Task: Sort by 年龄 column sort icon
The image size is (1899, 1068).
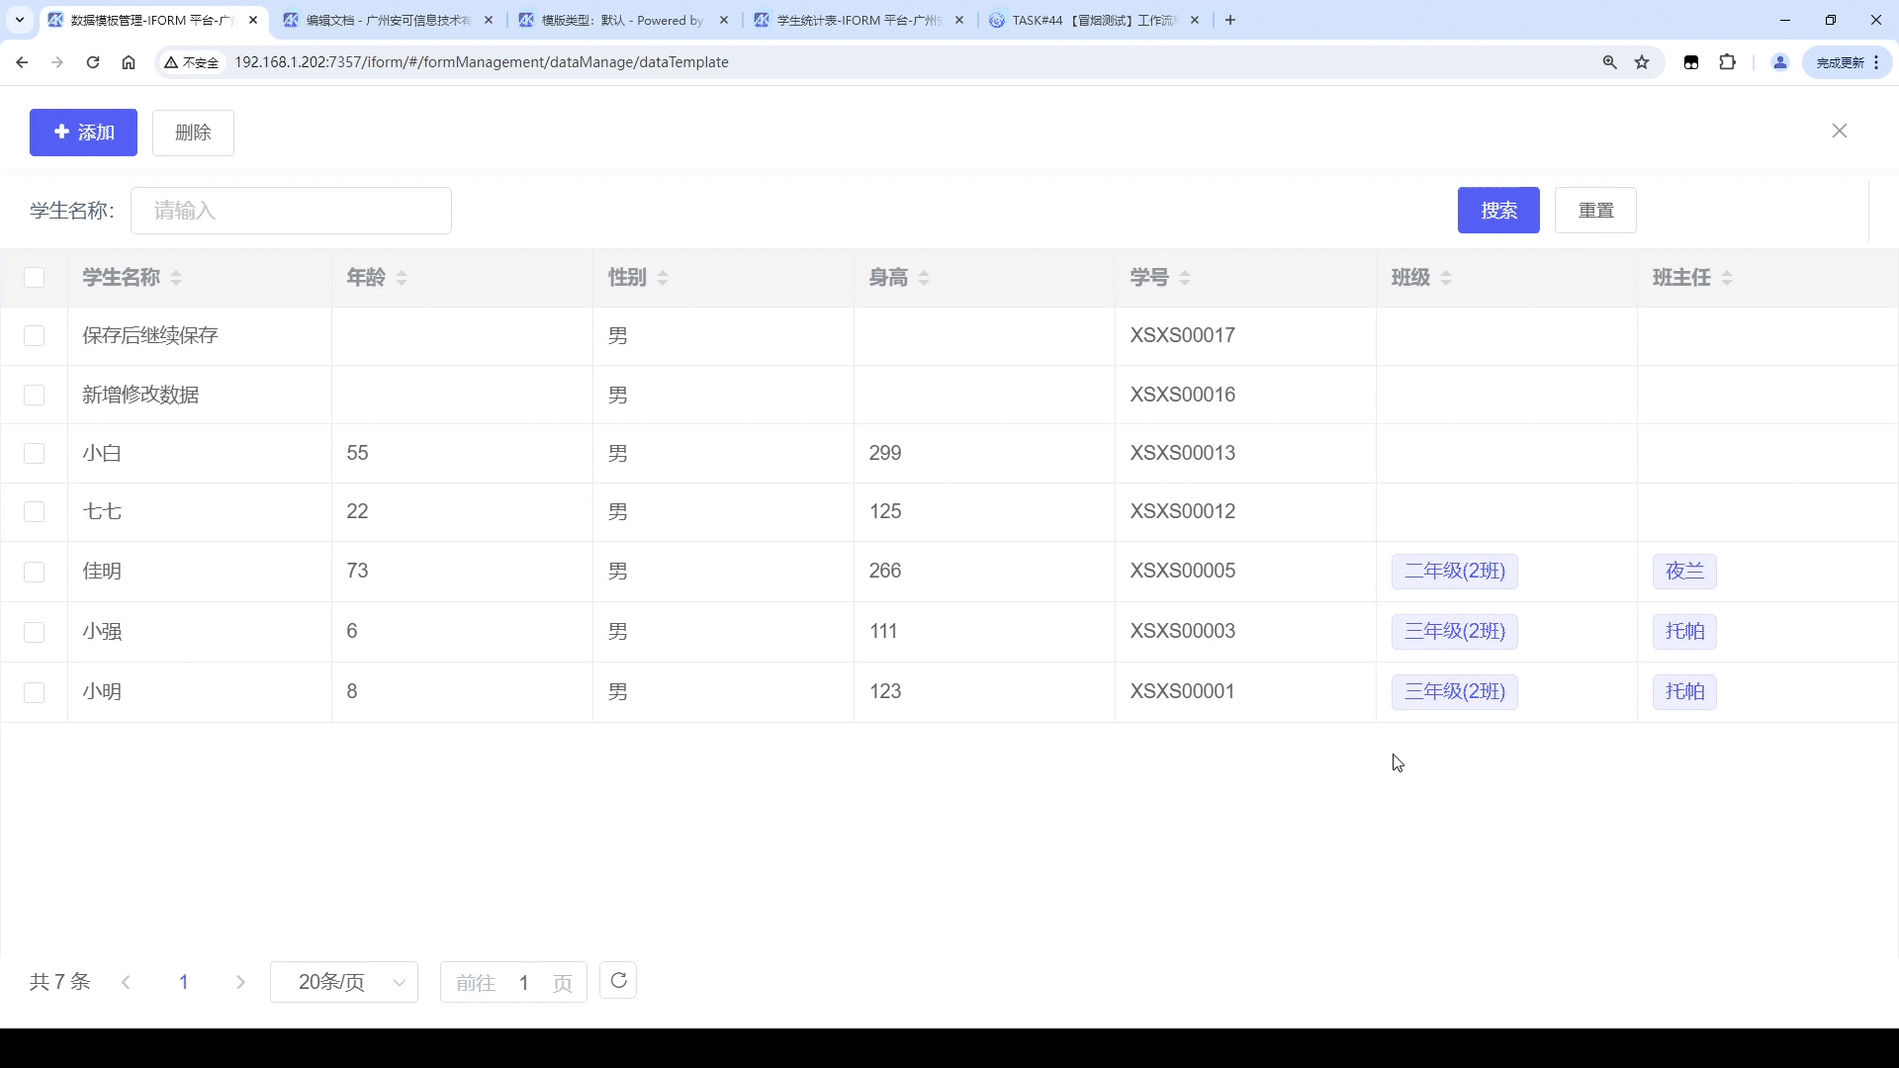Action: pos(402,278)
